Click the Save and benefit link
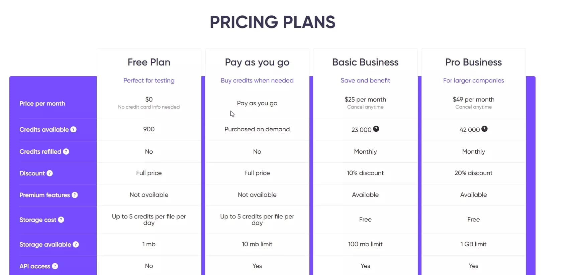 pyautogui.click(x=365, y=81)
